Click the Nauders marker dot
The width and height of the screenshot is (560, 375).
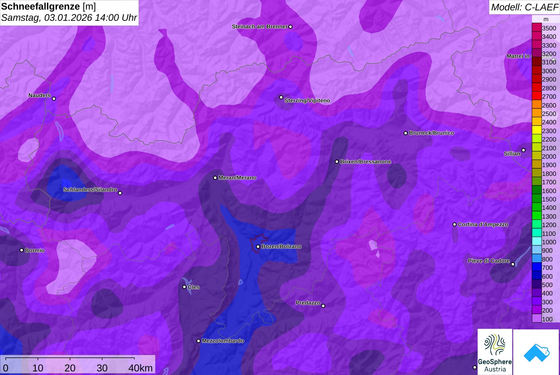coord(54,98)
